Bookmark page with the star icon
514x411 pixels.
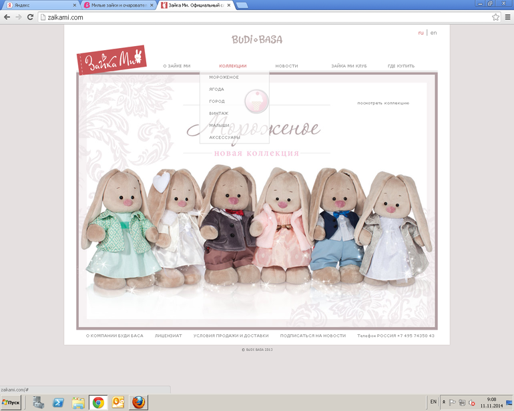[x=495, y=17]
